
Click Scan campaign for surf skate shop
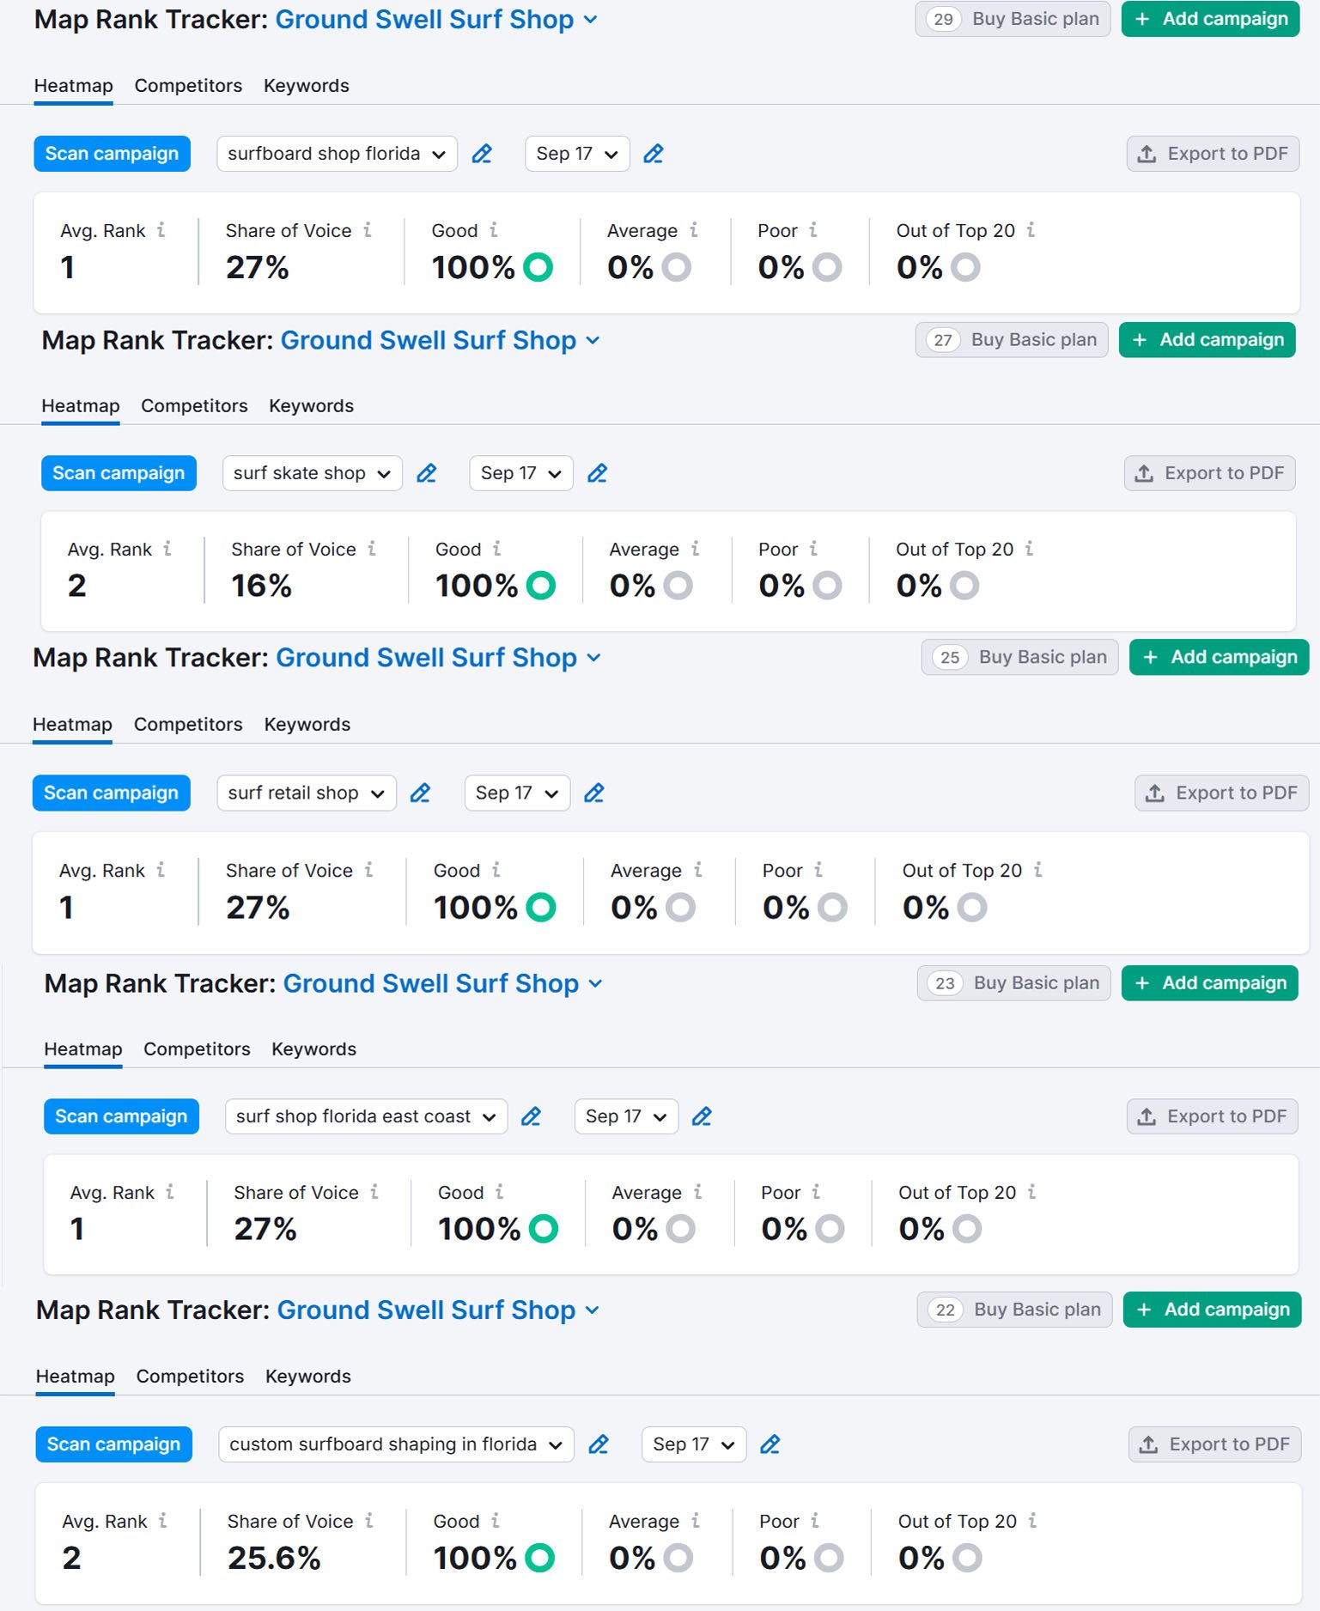pyautogui.click(x=119, y=473)
